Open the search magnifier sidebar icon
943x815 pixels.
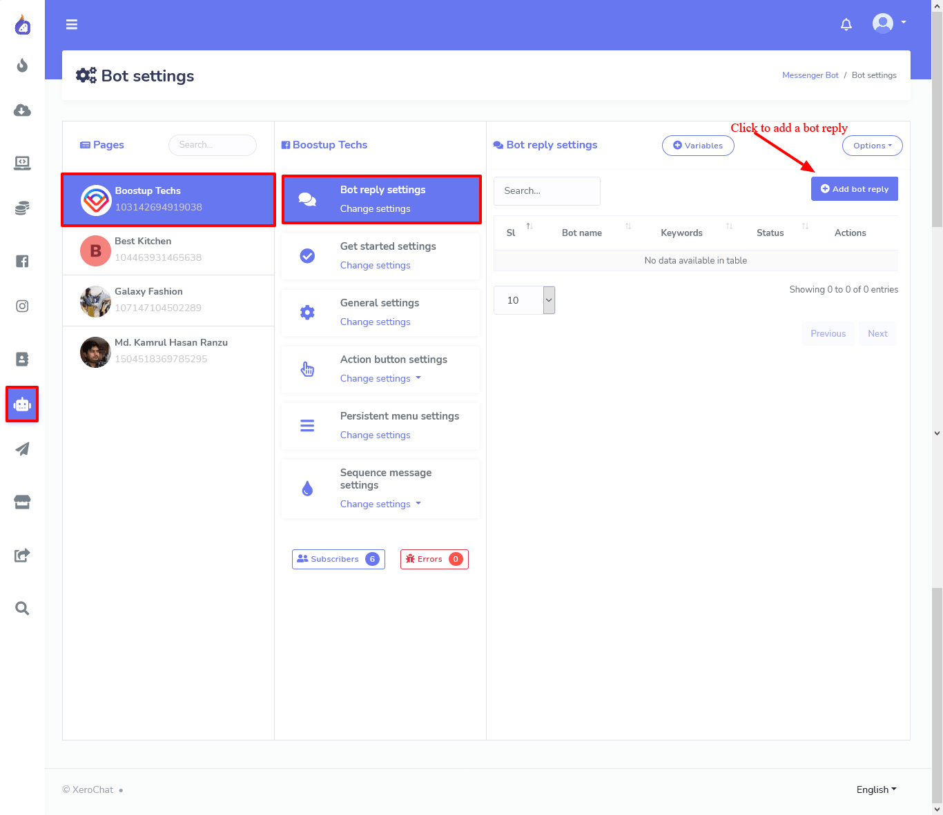(22, 608)
